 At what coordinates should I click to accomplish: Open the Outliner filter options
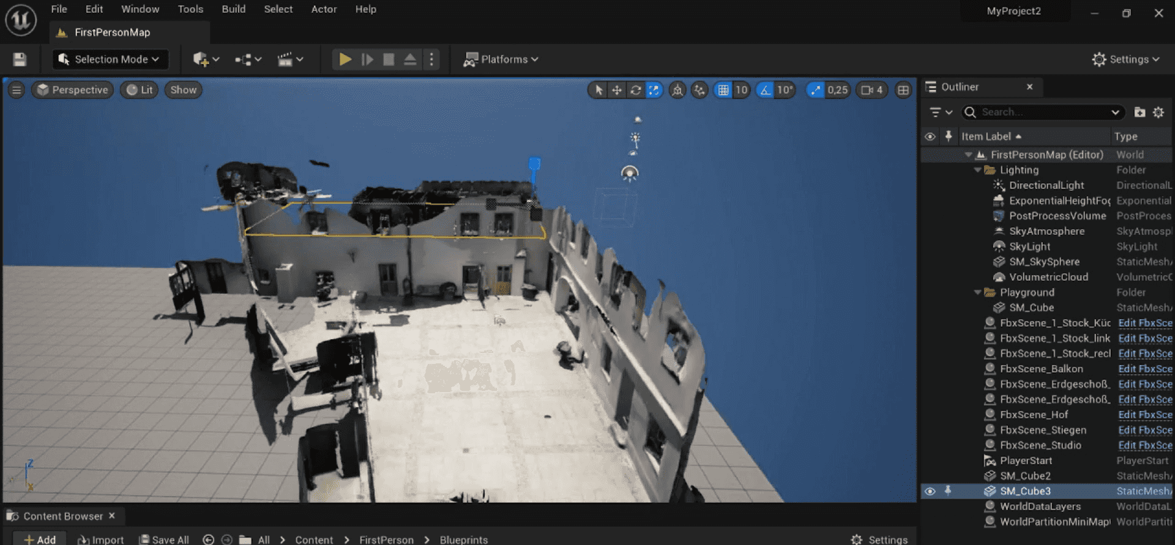point(941,113)
